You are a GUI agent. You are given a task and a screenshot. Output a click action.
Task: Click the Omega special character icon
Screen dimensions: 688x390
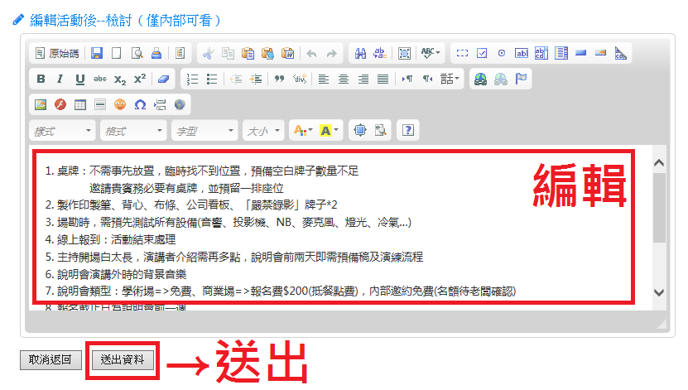[x=140, y=105]
